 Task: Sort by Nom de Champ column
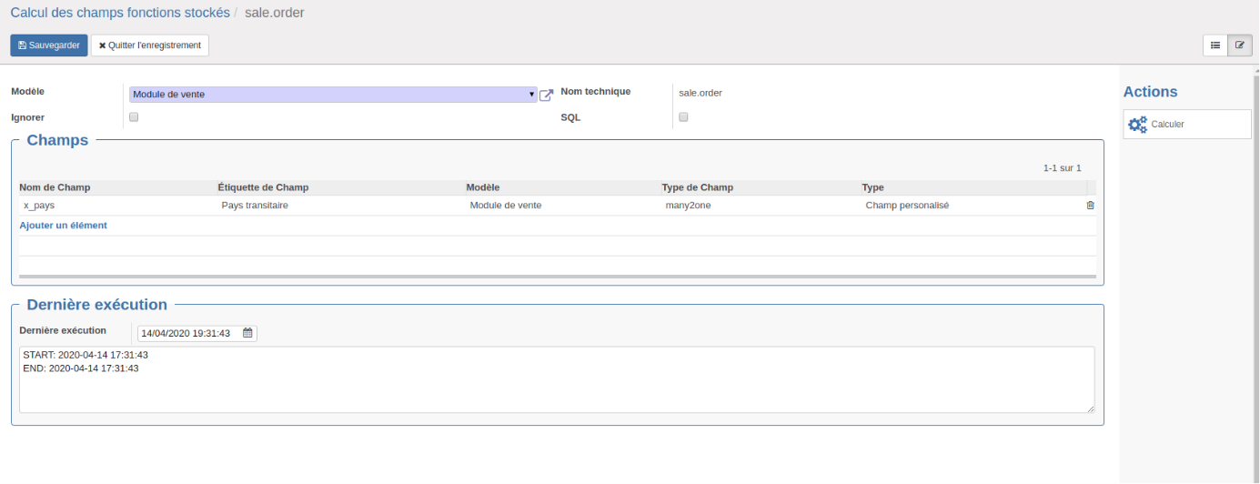(x=55, y=187)
